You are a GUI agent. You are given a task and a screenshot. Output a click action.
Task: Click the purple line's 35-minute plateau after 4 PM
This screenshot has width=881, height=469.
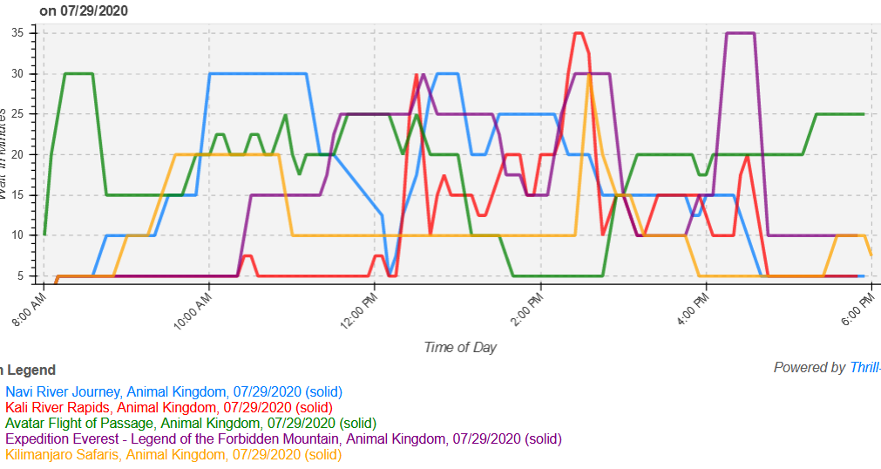click(740, 33)
